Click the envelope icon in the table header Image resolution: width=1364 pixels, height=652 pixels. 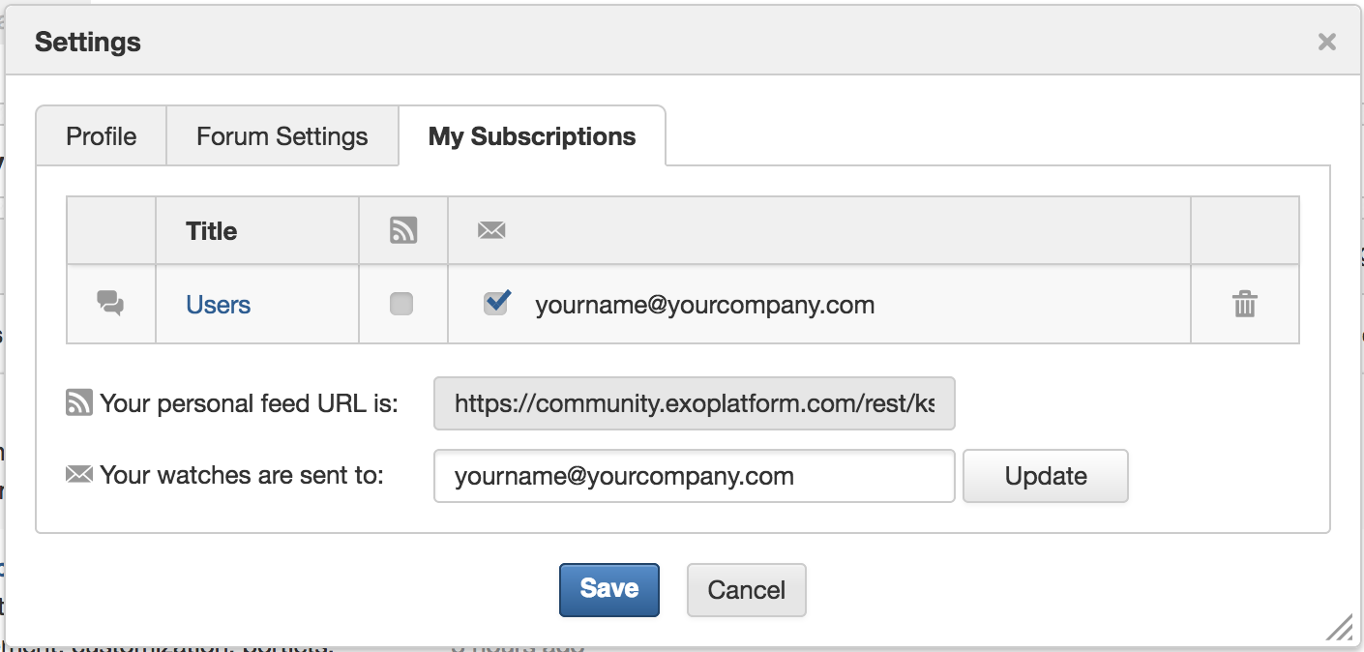pyautogui.click(x=491, y=230)
